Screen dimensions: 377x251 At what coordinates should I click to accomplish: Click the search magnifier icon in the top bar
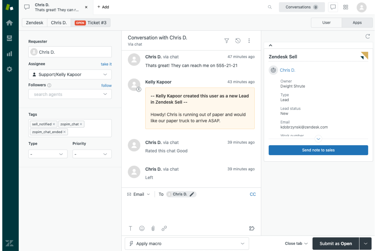point(270,7)
